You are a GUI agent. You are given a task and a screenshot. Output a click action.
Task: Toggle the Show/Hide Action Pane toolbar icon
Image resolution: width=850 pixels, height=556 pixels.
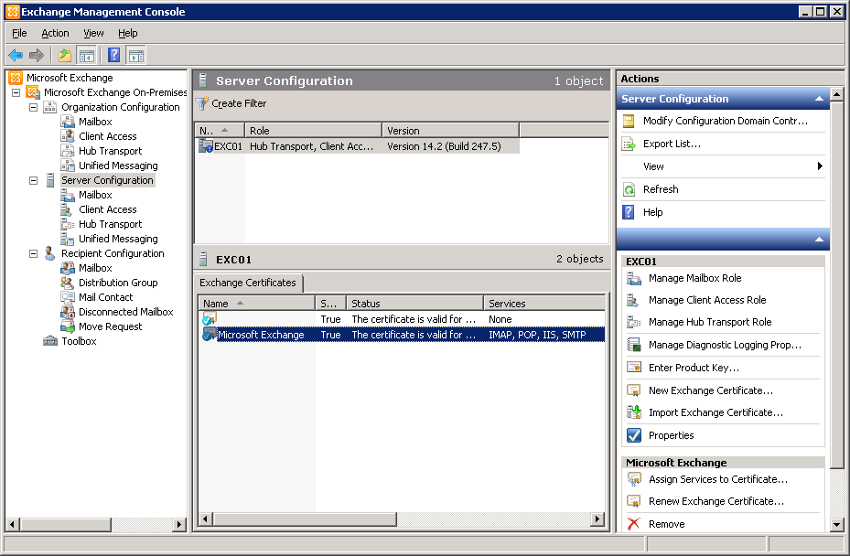click(x=136, y=55)
